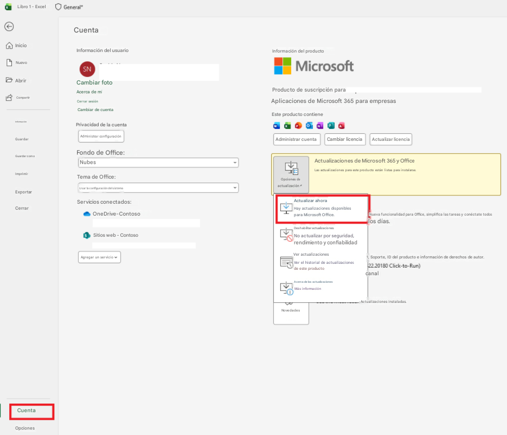Choose Deshabilitar actualizaciones menu entry
The image size is (507, 435).
[x=321, y=236]
